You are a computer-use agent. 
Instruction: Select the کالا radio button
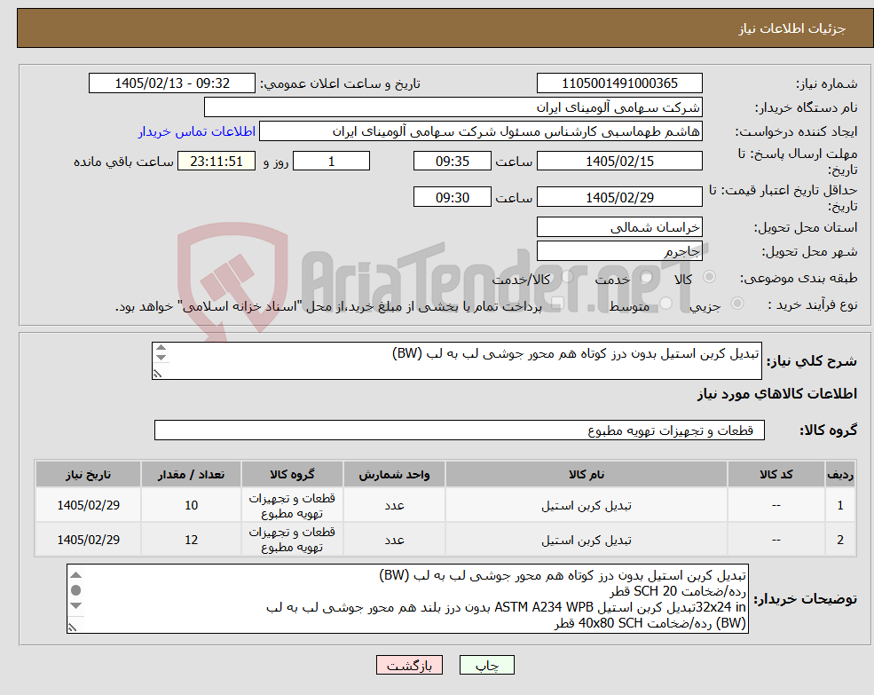tap(710, 277)
